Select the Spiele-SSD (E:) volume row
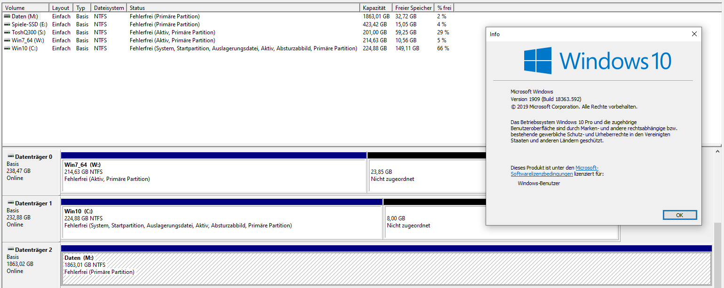 (x=228, y=24)
